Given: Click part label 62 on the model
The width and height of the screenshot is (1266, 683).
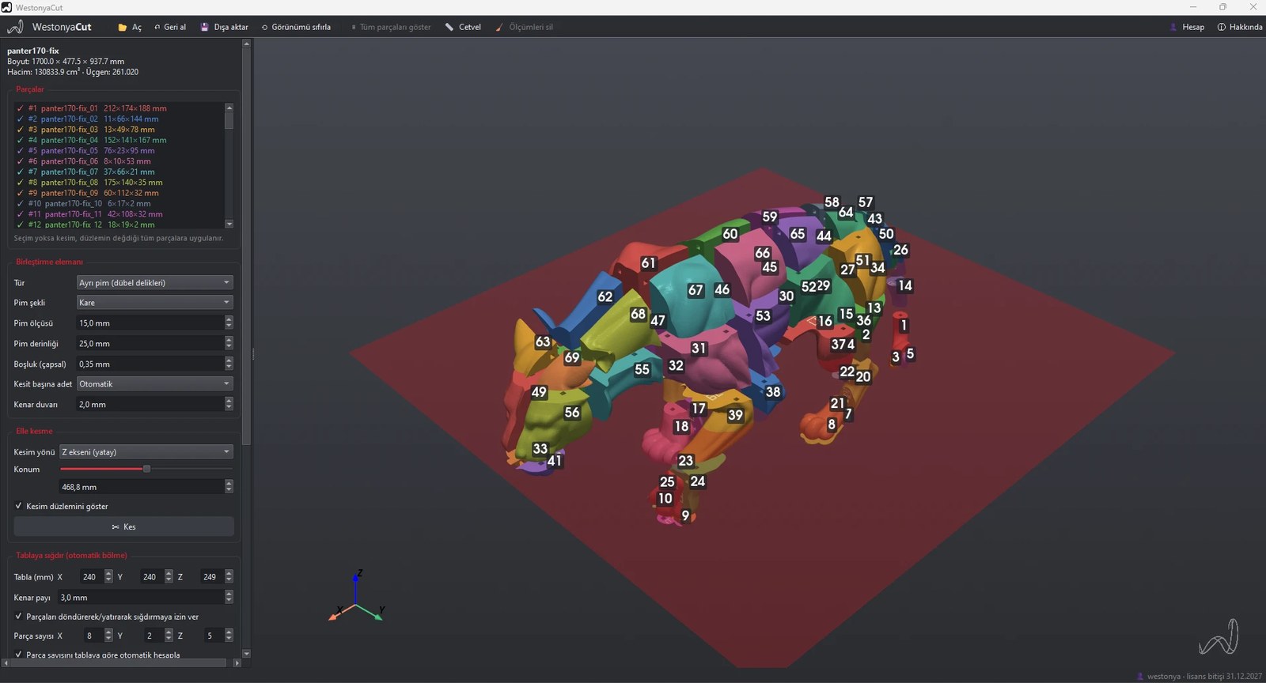Looking at the screenshot, I should click(x=605, y=296).
